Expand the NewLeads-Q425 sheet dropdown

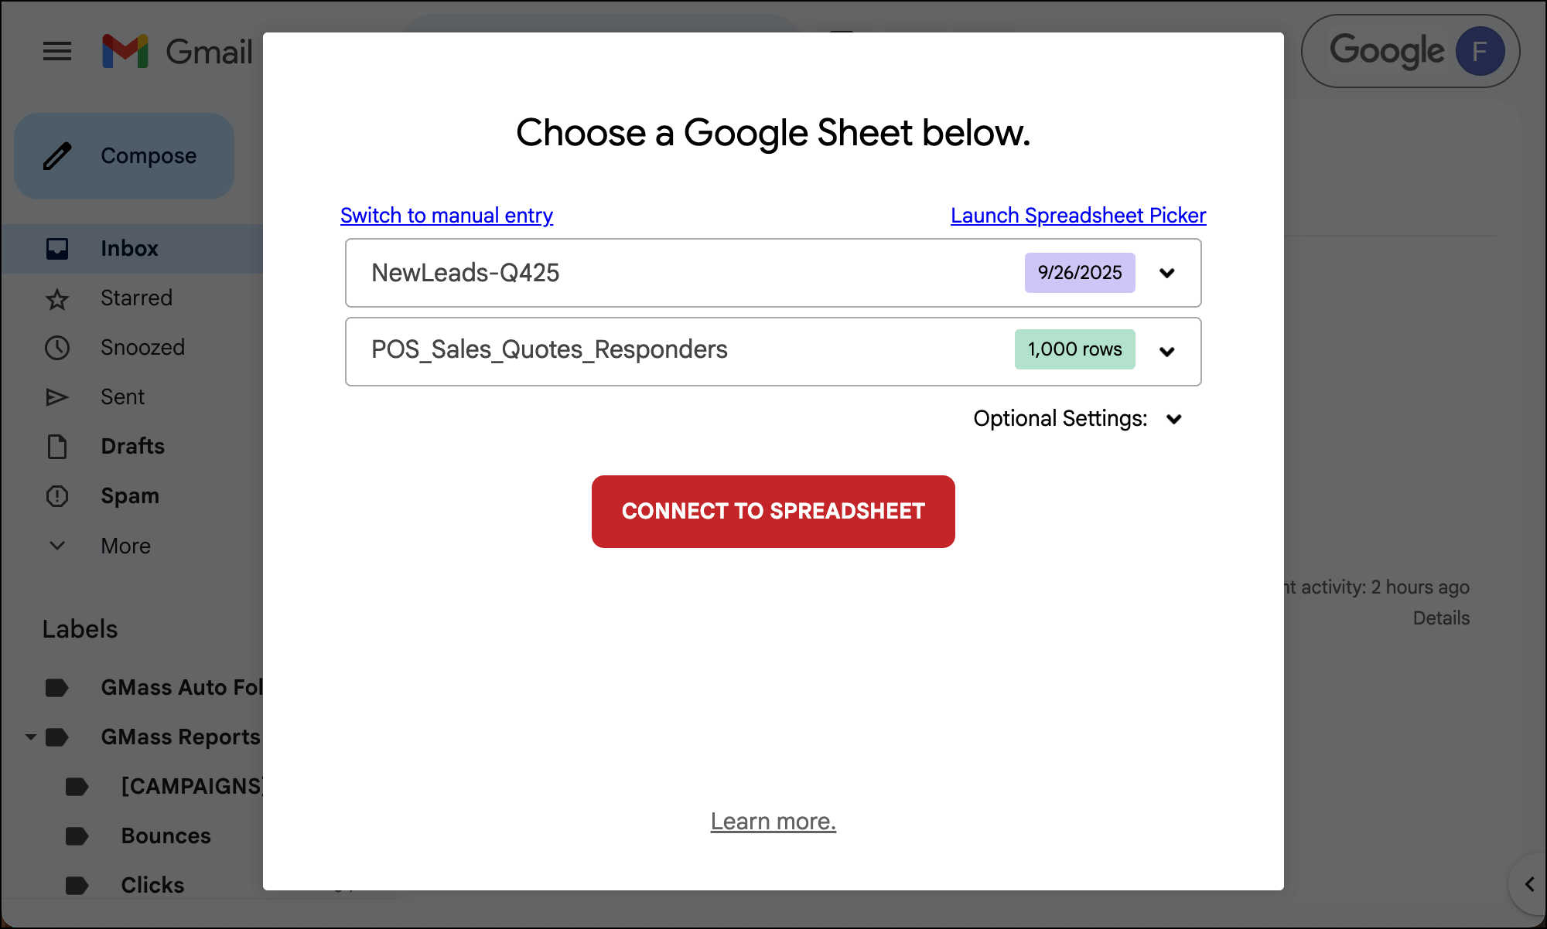point(1168,273)
